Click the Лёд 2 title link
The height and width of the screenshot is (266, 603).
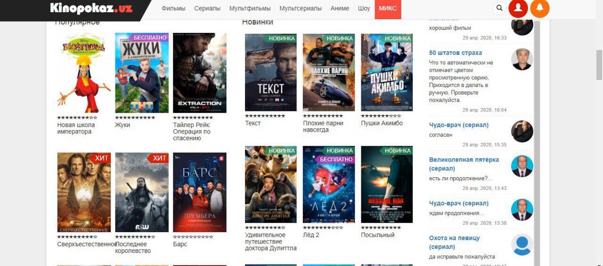point(311,235)
